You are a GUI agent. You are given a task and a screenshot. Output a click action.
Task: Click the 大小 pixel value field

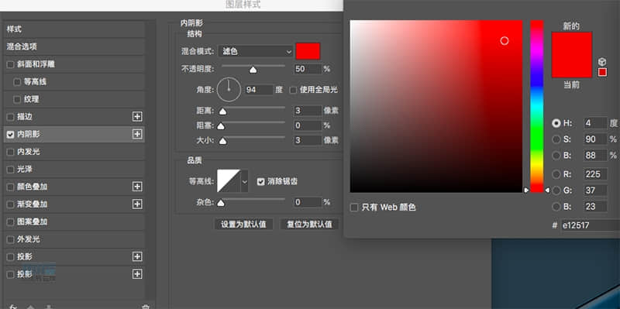point(308,140)
